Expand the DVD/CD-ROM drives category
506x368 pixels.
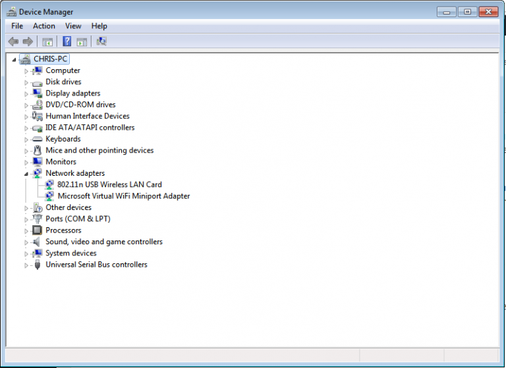click(x=26, y=105)
